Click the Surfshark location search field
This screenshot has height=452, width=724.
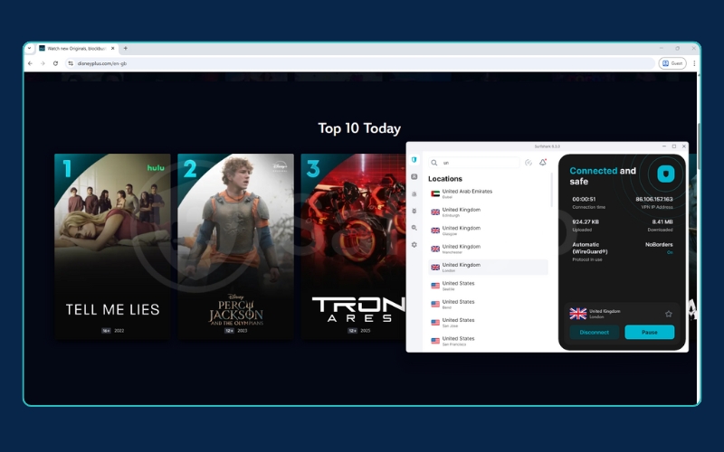[x=474, y=163]
